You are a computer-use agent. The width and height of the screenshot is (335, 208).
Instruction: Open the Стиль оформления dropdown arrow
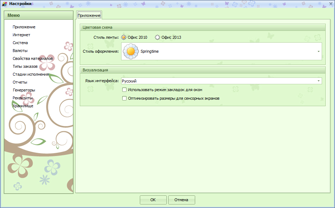[x=318, y=51]
